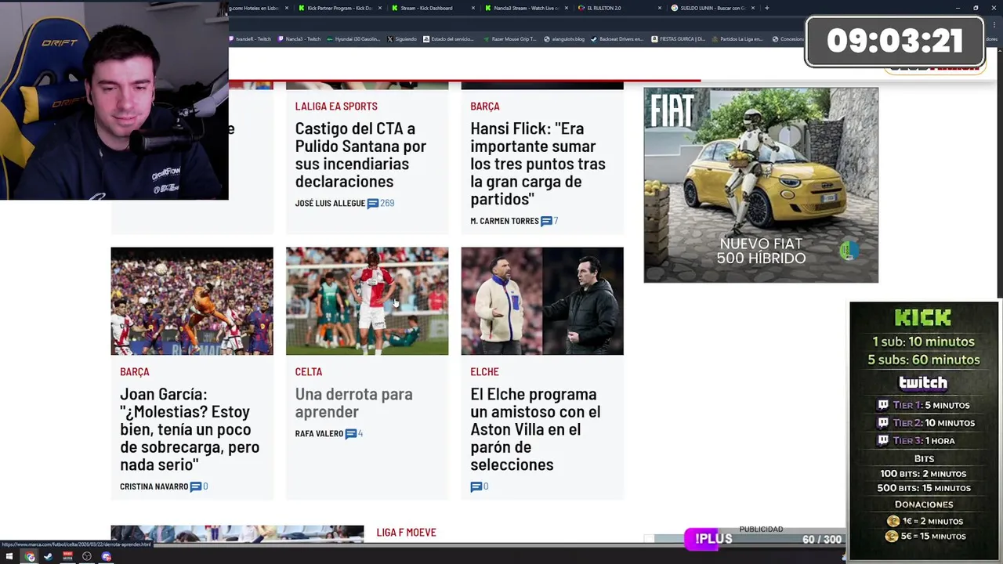1003x564 pixels.
Task: Open Nancla3 - Twitch bookmark
Action: pos(299,39)
